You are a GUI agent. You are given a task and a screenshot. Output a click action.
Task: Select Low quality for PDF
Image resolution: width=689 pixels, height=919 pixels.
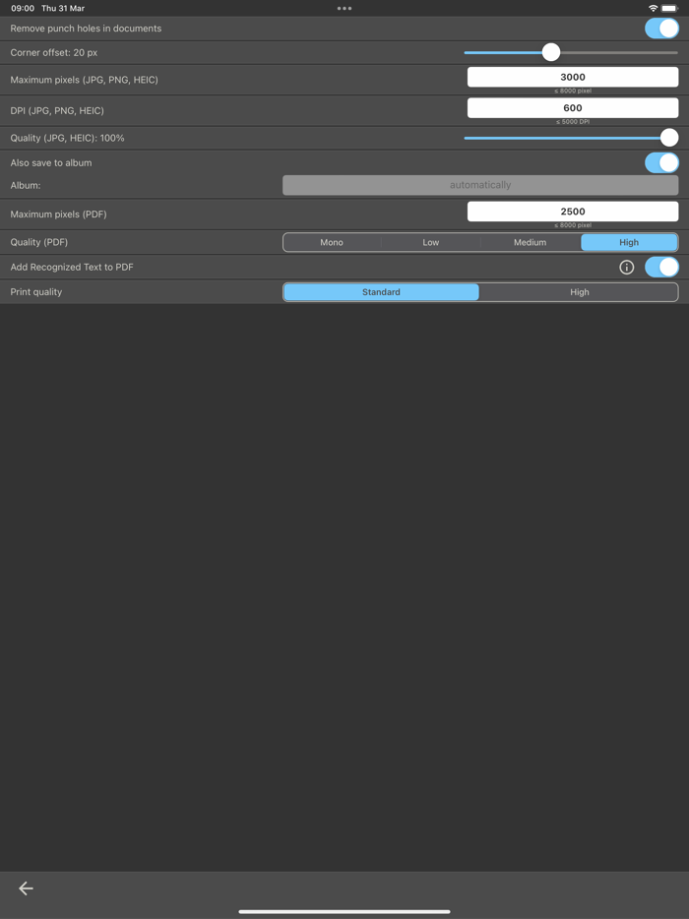[x=430, y=242]
